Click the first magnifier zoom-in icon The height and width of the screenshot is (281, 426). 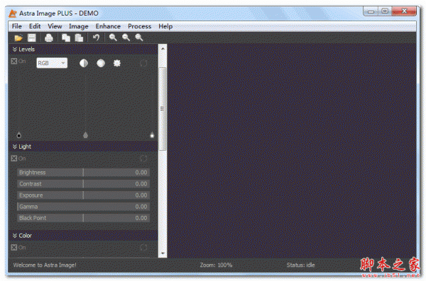pos(113,38)
